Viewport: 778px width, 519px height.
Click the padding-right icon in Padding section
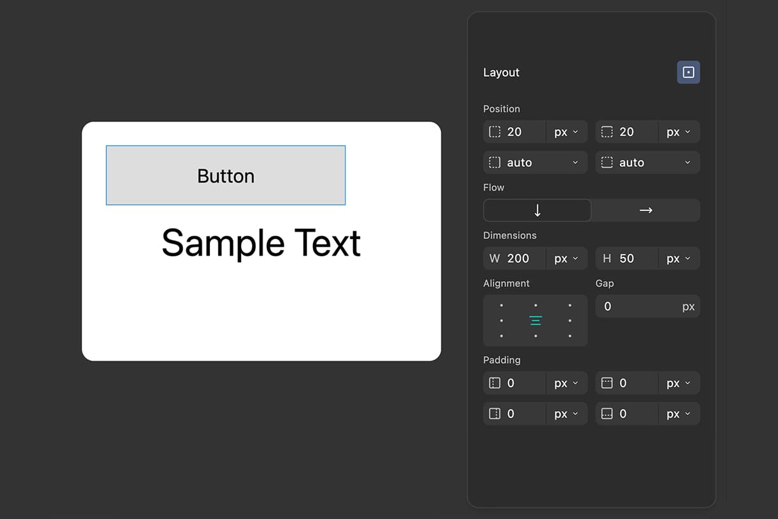point(495,414)
